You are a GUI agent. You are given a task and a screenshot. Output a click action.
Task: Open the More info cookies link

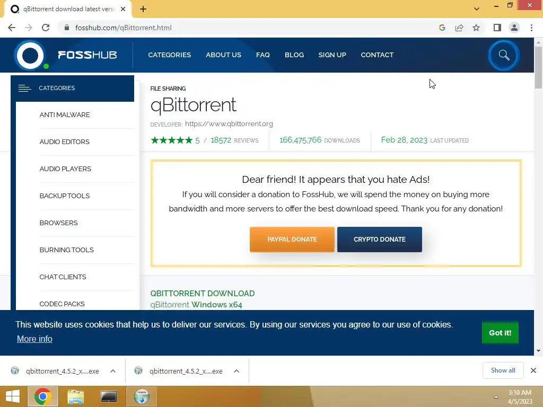click(34, 339)
